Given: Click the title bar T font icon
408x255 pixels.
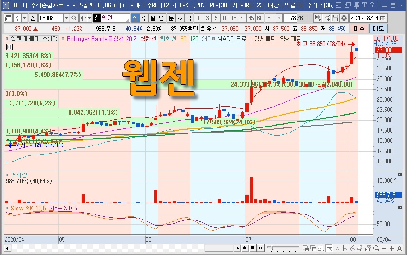Looking at the screenshot, I should click(365, 5).
